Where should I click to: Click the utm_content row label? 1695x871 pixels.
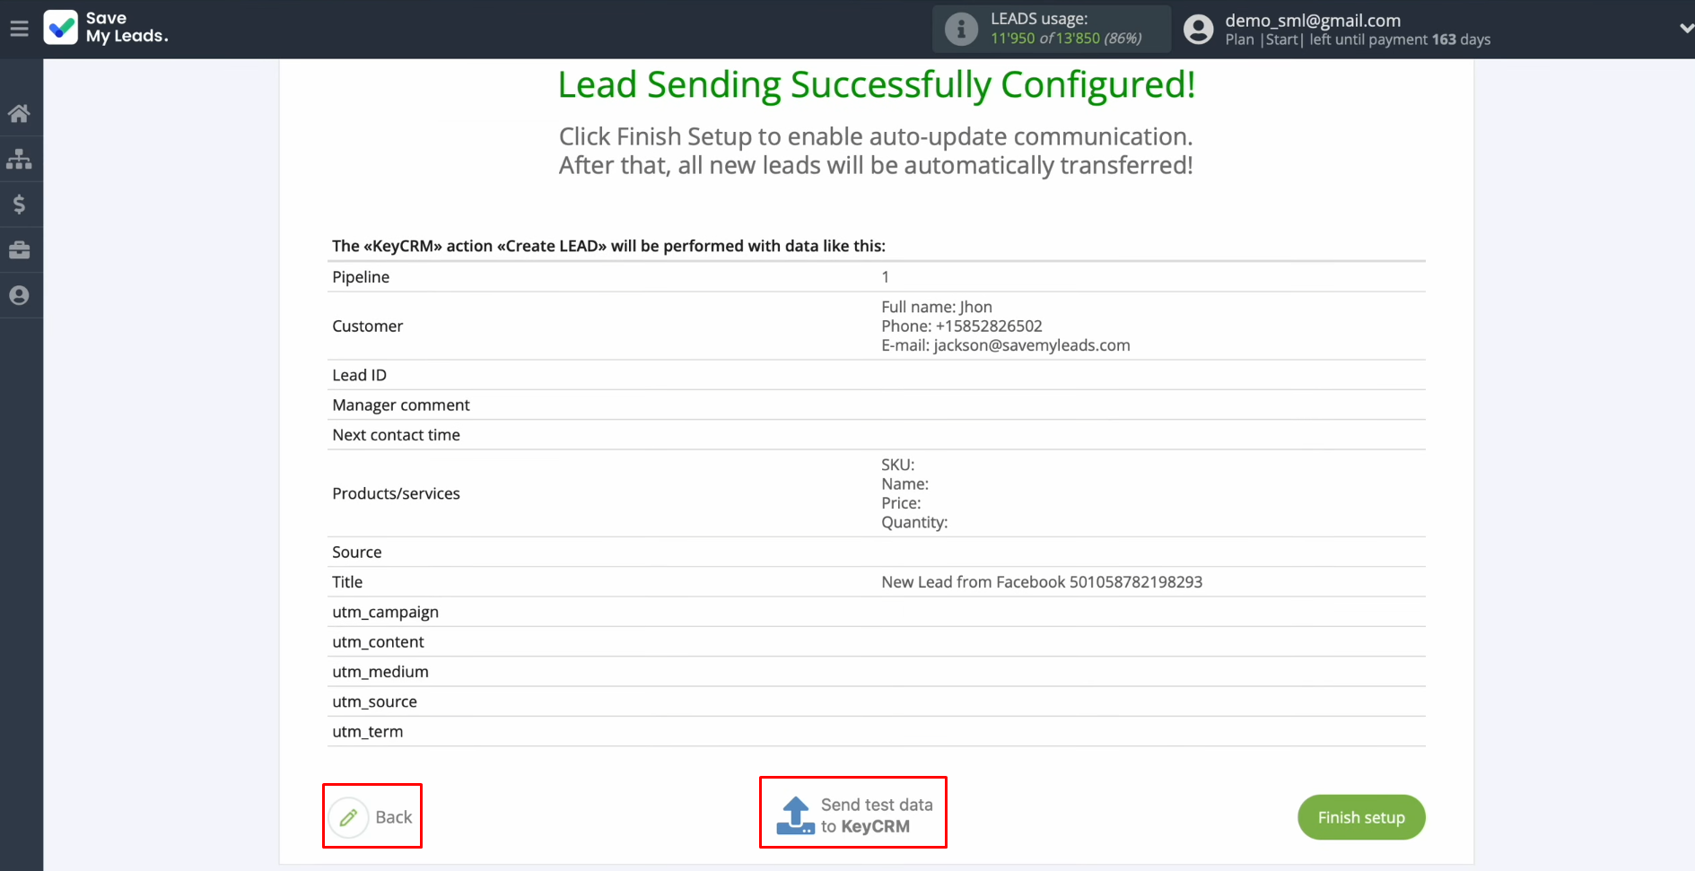point(378,642)
